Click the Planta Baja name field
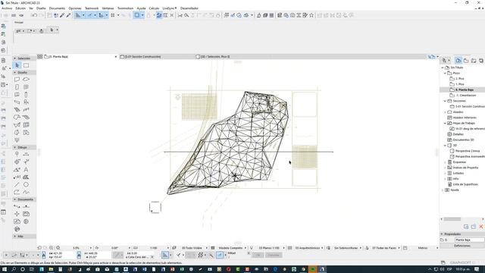 pos(469,240)
